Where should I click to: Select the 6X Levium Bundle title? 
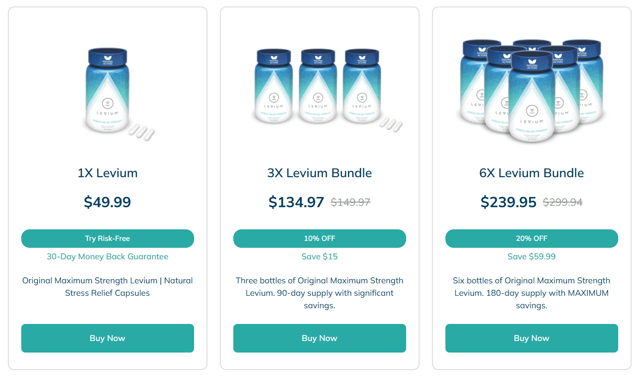pyautogui.click(x=531, y=173)
